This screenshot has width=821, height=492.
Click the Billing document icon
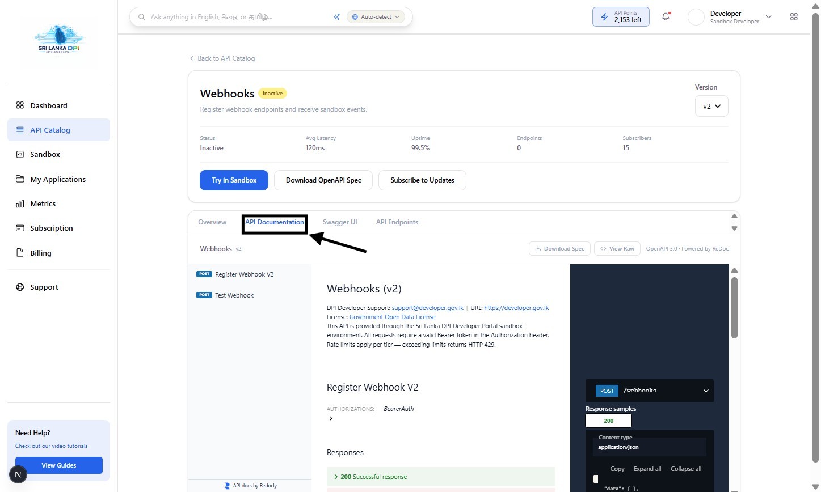coord(20,253)
